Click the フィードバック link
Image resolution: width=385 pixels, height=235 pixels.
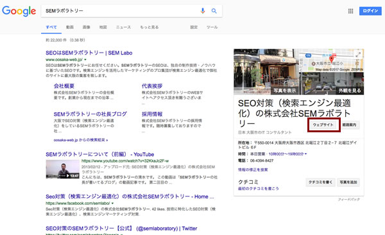point(348,199)
